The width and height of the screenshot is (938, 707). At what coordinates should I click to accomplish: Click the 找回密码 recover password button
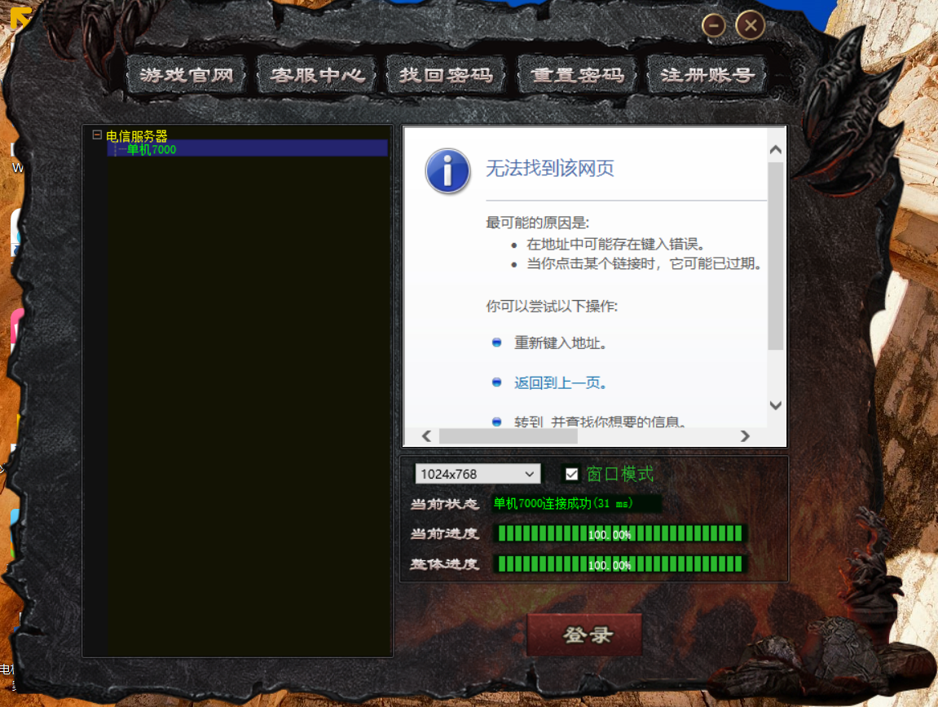click(x=447, y=75)
